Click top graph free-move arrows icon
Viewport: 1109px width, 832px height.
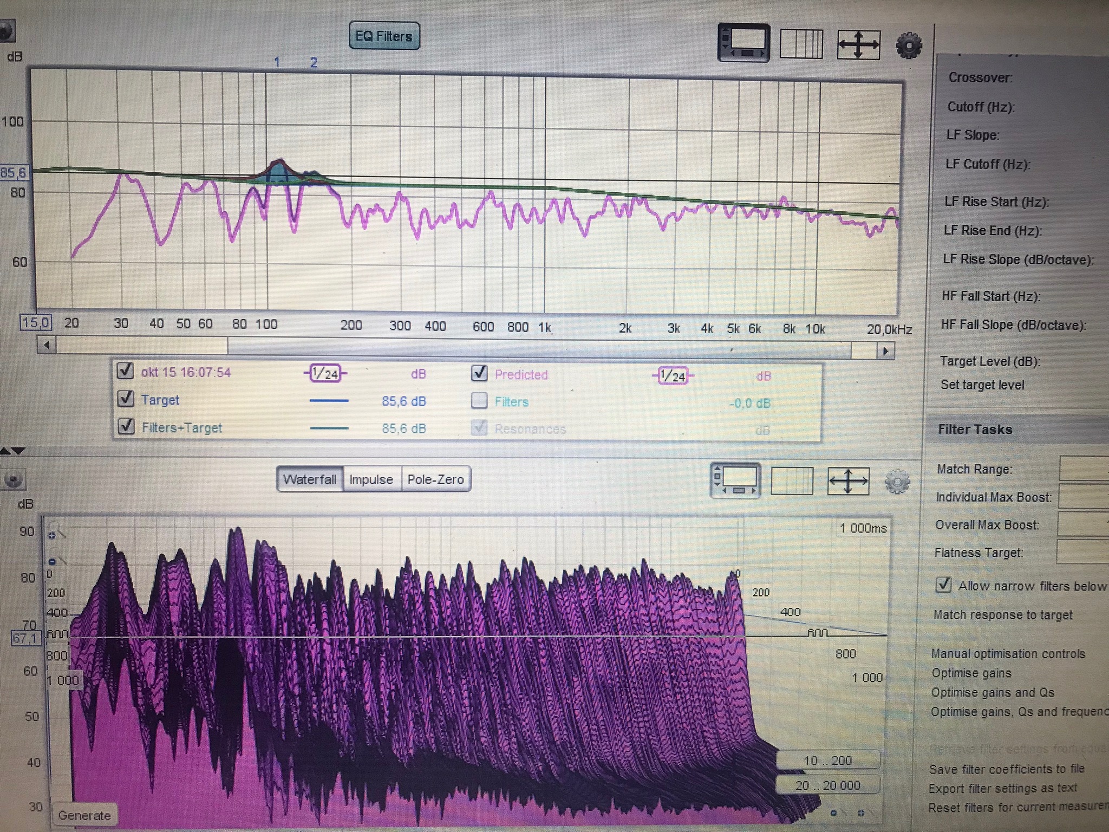click(858, 44)
